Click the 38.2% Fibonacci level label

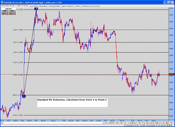pyautogui.click(x=18, y=42)
